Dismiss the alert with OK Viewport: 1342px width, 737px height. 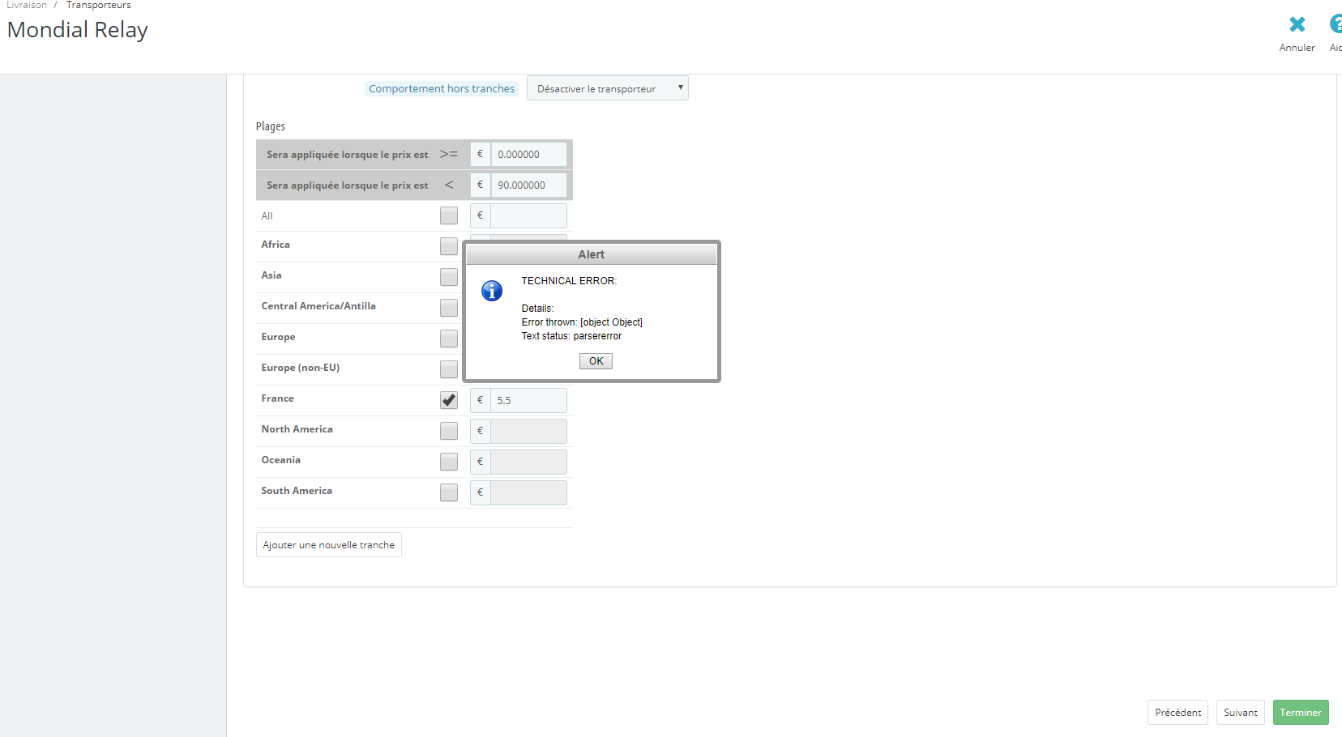click(x=596, y=361)
